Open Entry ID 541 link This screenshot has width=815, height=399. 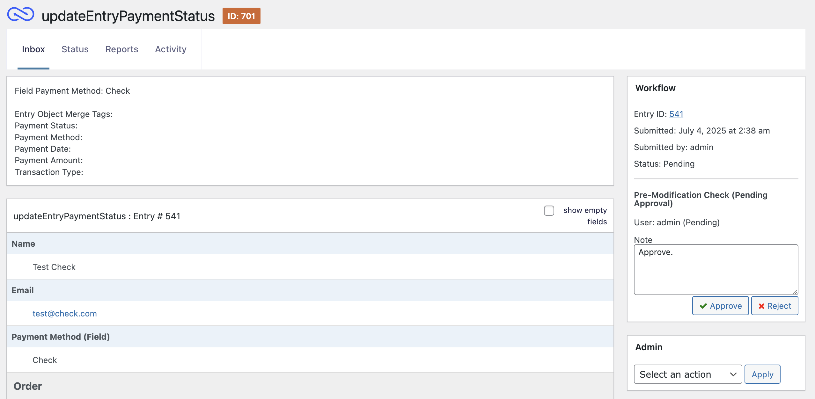point(676,114)
